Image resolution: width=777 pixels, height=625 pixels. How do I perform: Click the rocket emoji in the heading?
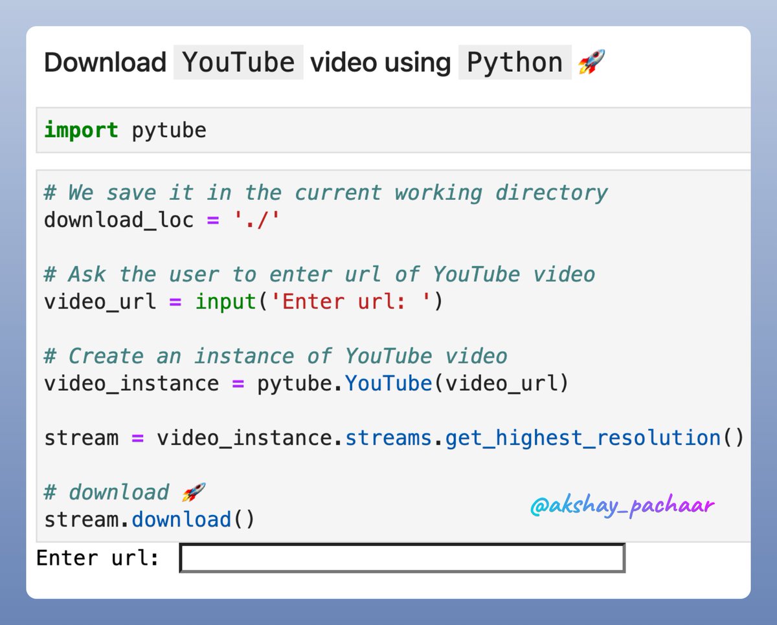[x=591, y=62]
